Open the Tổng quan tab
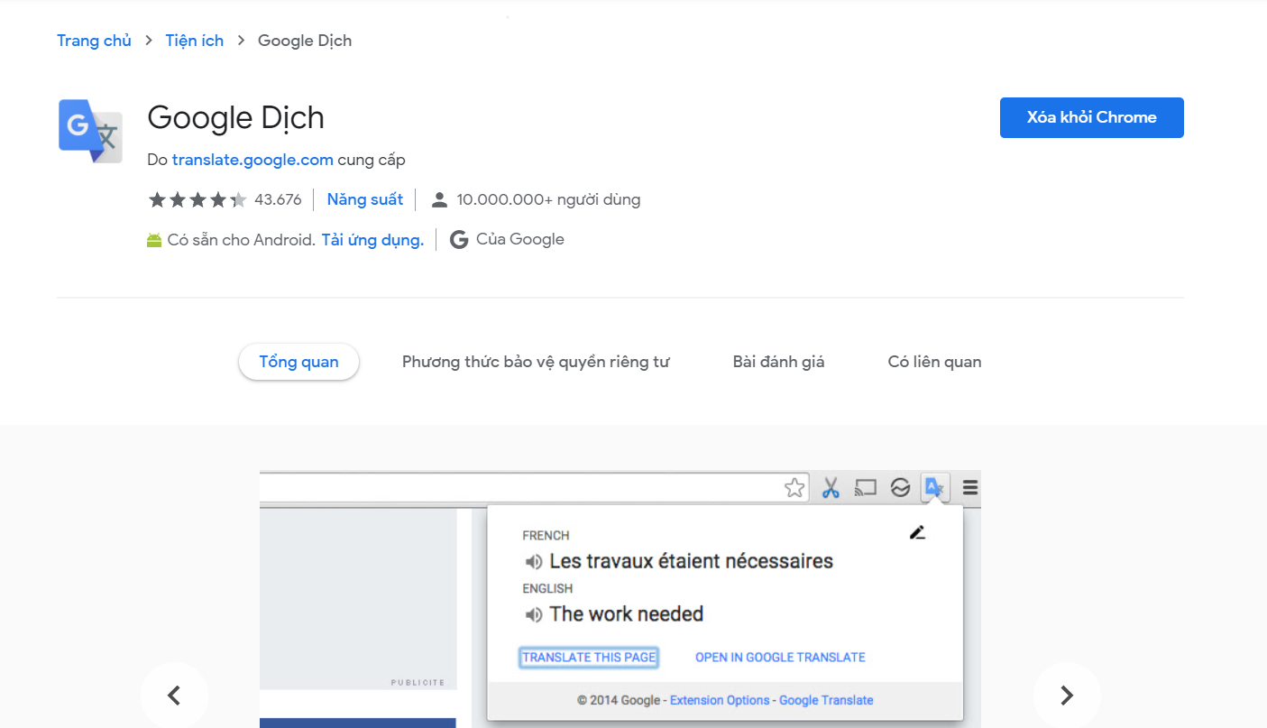 298,362
